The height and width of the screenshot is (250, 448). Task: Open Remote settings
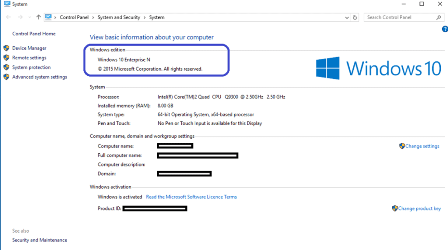click(x=29, y=58)
